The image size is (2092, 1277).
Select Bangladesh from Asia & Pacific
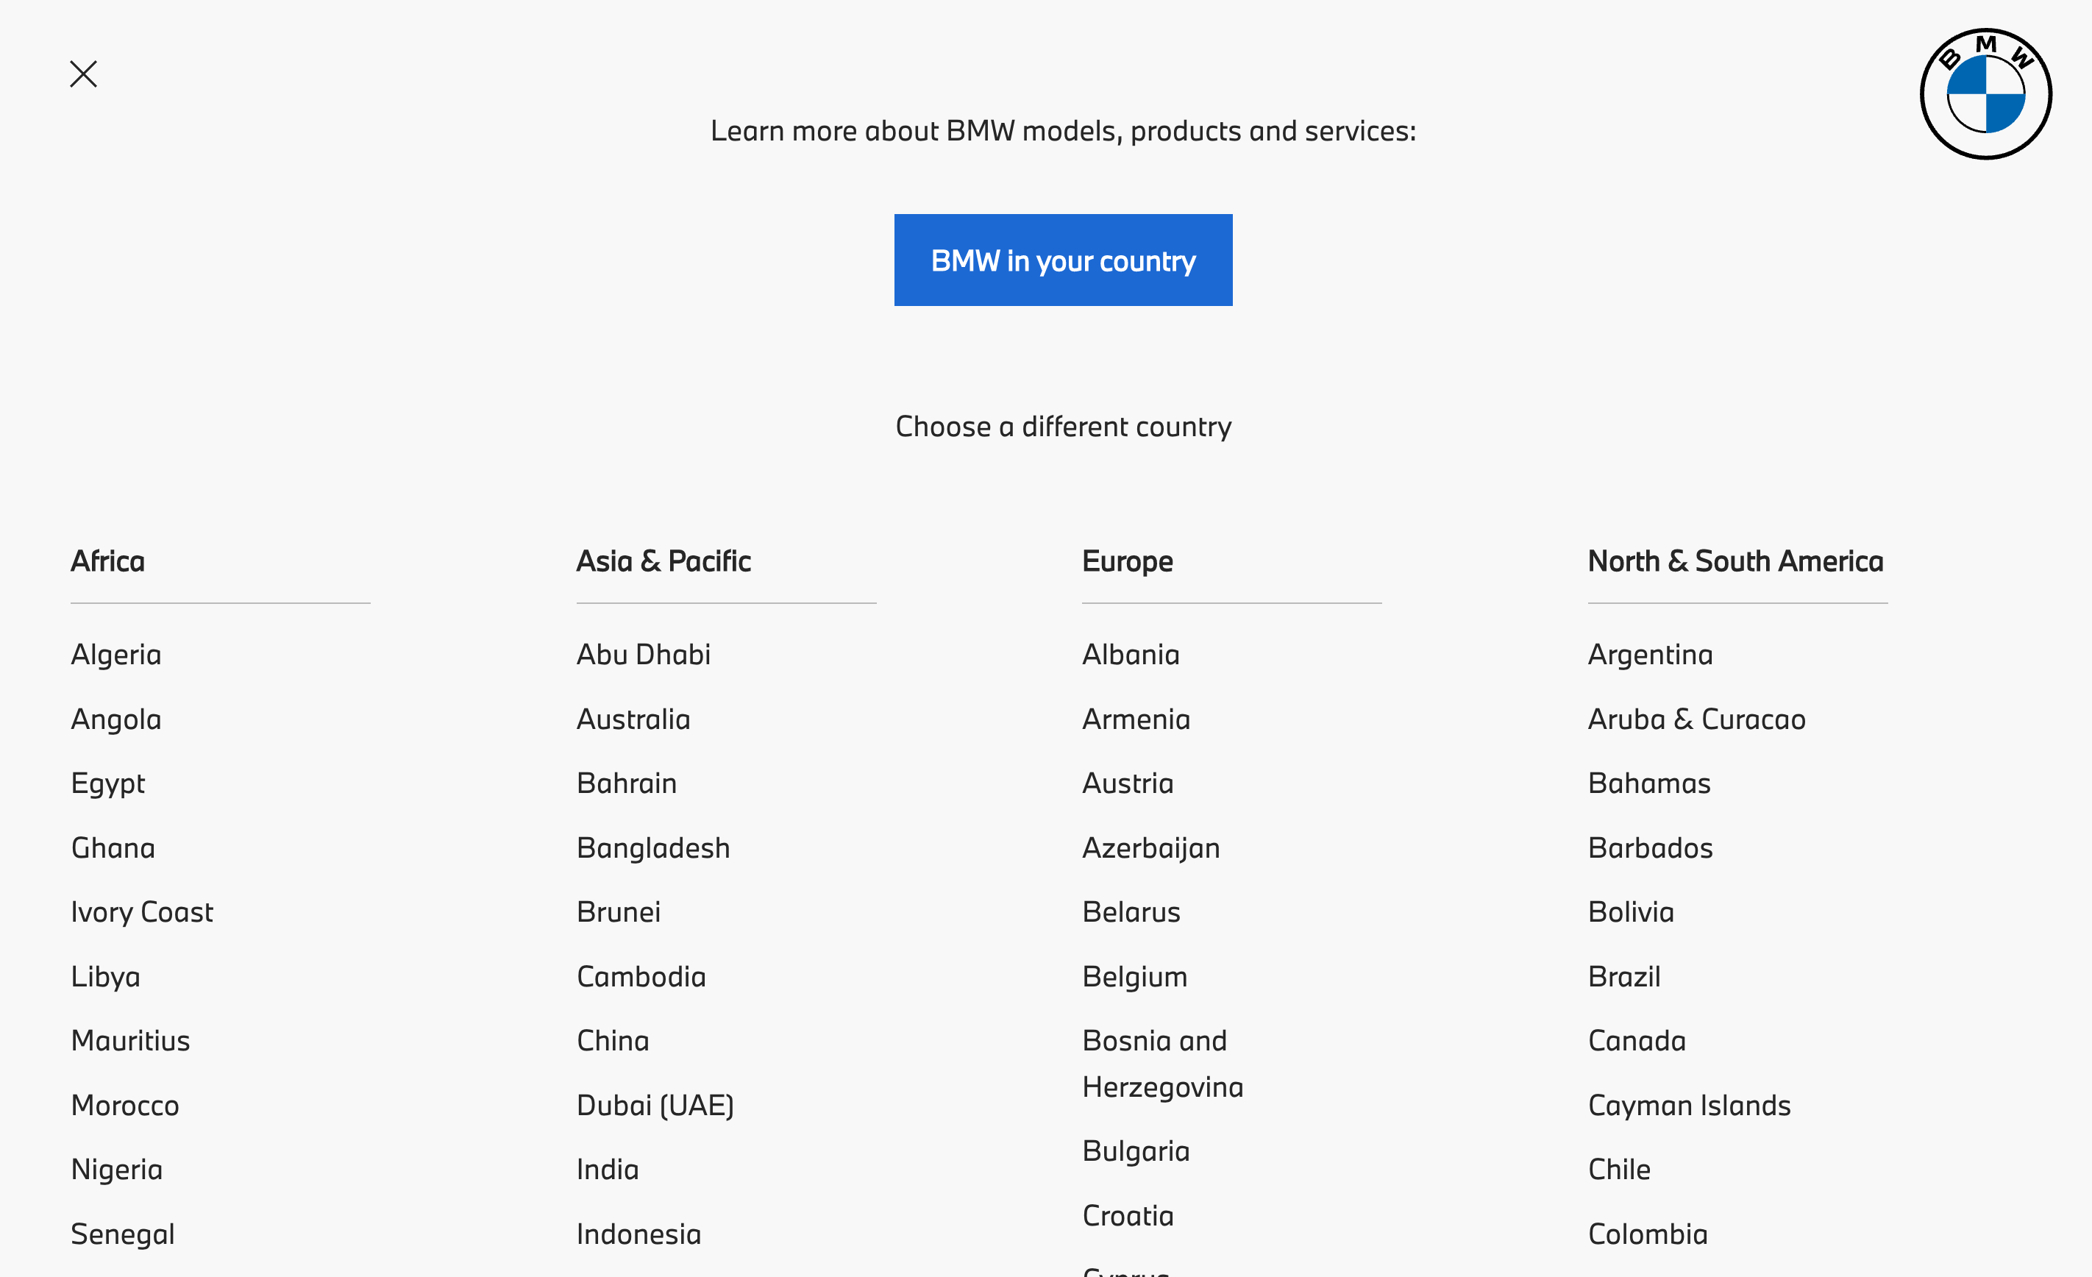[653, 848]
